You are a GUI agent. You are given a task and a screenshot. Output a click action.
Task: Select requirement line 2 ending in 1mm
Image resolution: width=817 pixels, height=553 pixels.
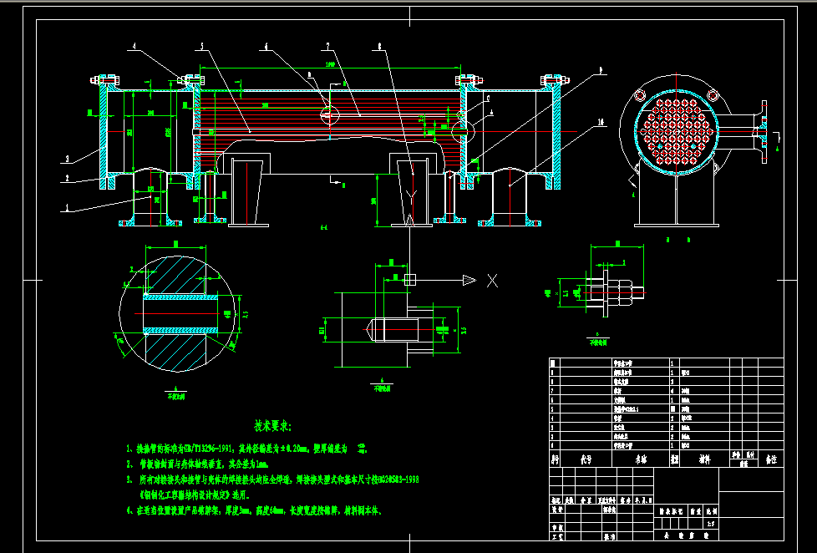click(x=197, y=464)
